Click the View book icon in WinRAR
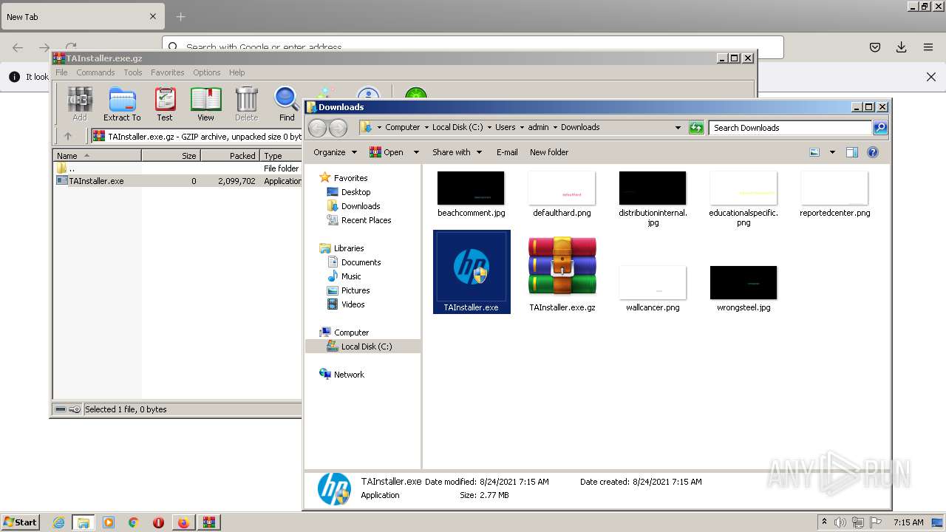 click(x=205, y=104)
